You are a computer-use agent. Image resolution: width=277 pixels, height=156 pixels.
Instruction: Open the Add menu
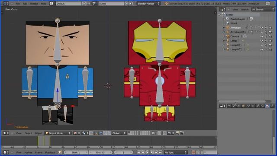[25, 3]
